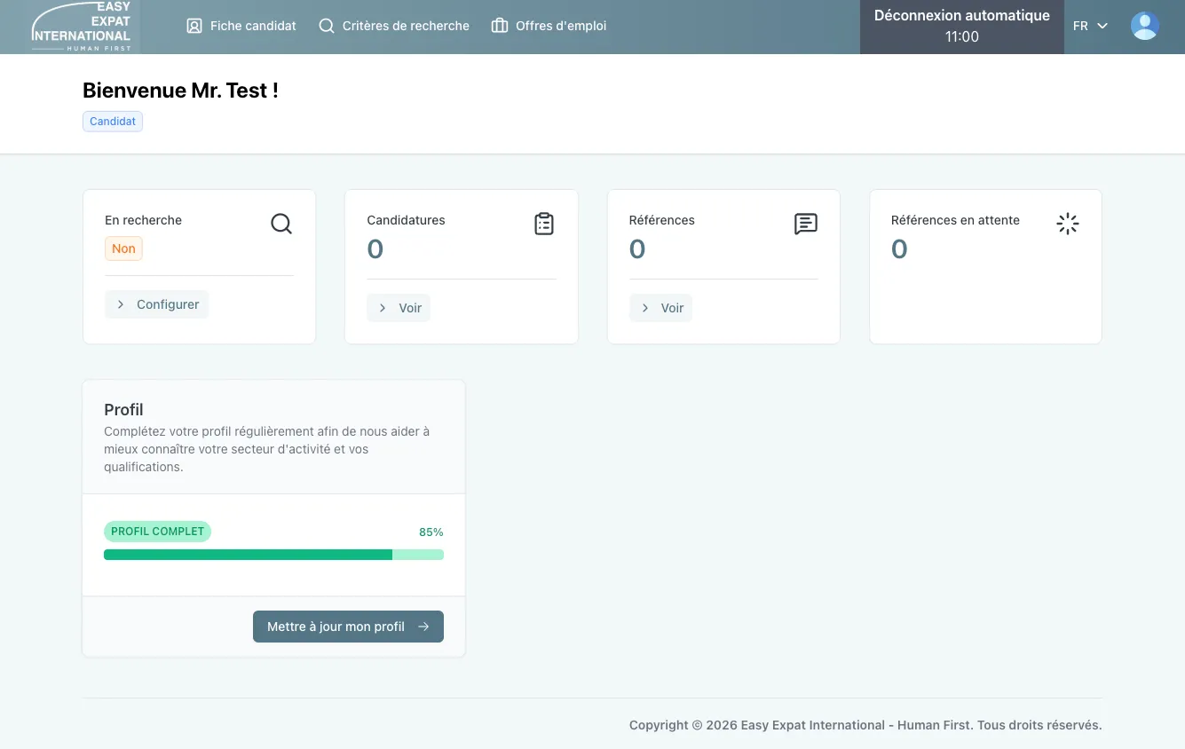Click Mettre à jour mon profil button
The height and width of the screenshot is (749, 1185).
pos(348,627)
